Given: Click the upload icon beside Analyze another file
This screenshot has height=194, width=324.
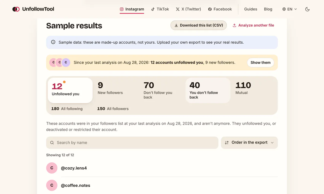Looking at the screenshot, I should tap(234, 25).
